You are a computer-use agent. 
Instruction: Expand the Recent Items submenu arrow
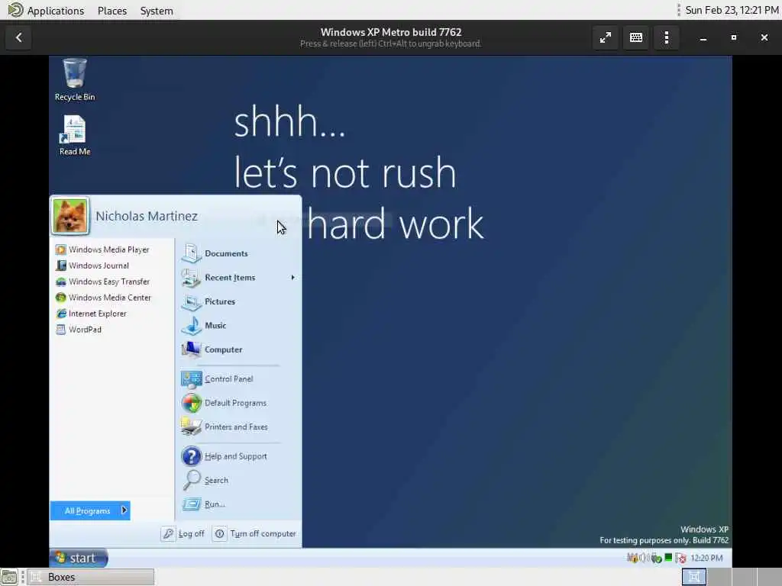tap(292, 278)
